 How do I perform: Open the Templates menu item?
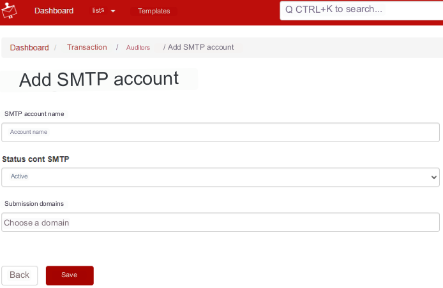(154, 11)
